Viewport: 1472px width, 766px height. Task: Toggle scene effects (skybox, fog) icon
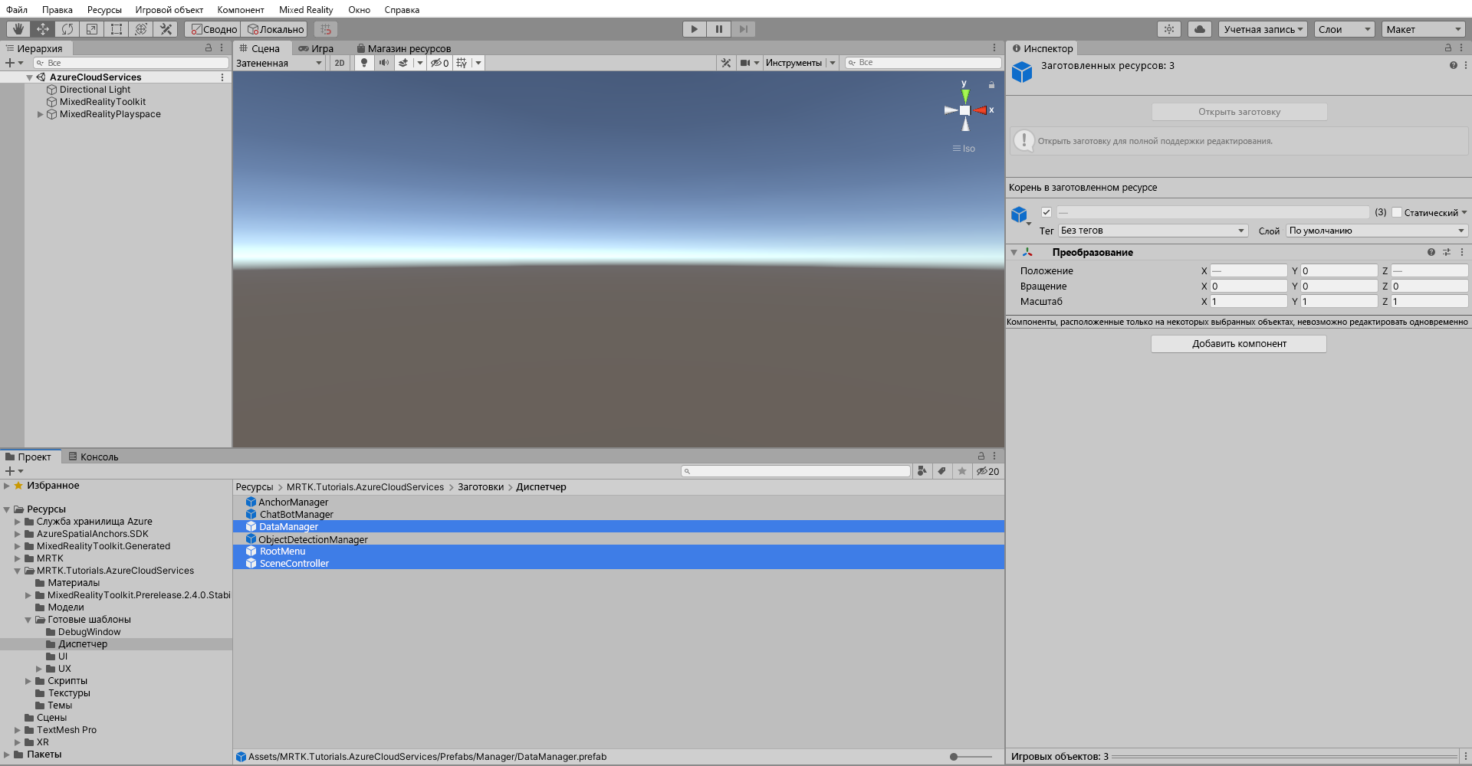pyautogui.click(x=403, y=63)
